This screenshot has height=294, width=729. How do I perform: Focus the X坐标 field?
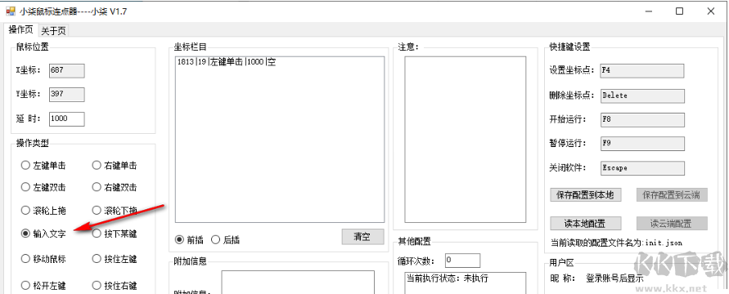coord(67,70)
